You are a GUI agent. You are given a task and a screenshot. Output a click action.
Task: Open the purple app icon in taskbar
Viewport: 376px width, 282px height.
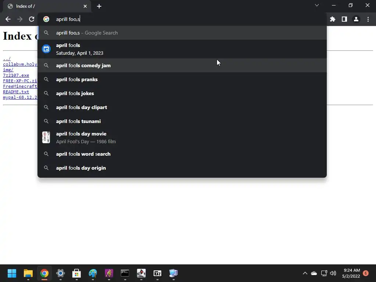[x=109, y=273]
